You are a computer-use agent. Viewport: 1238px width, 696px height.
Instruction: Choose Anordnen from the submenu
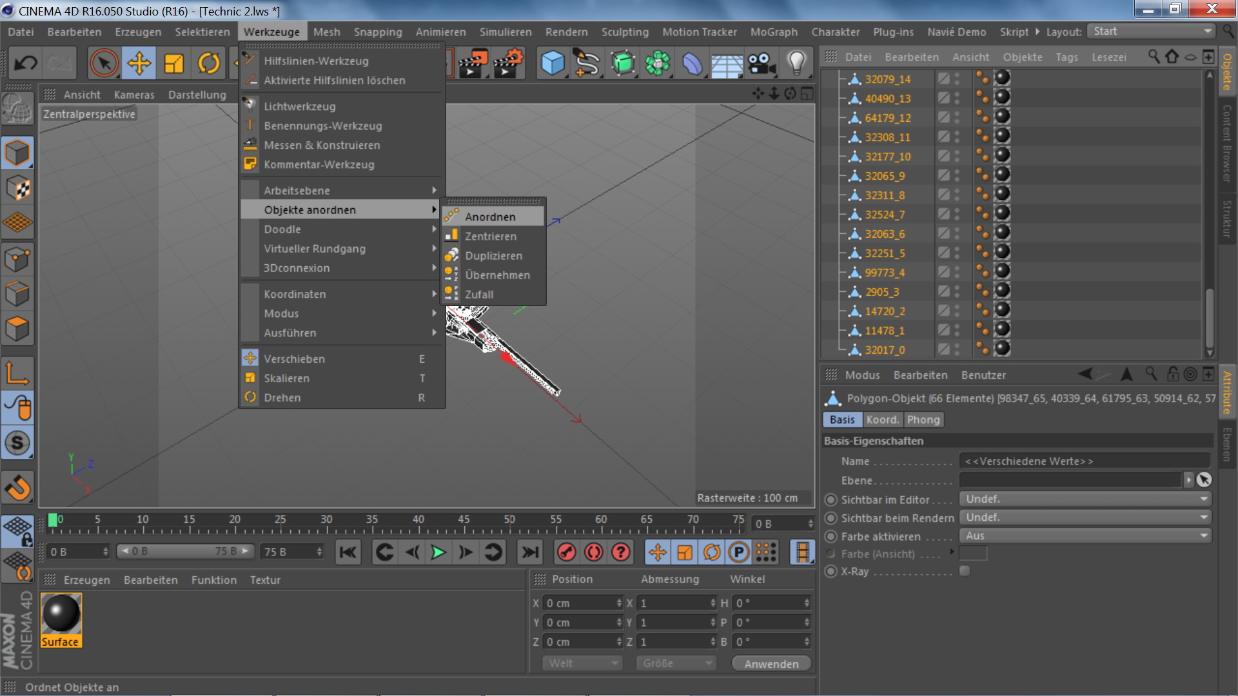pos(493,217)
